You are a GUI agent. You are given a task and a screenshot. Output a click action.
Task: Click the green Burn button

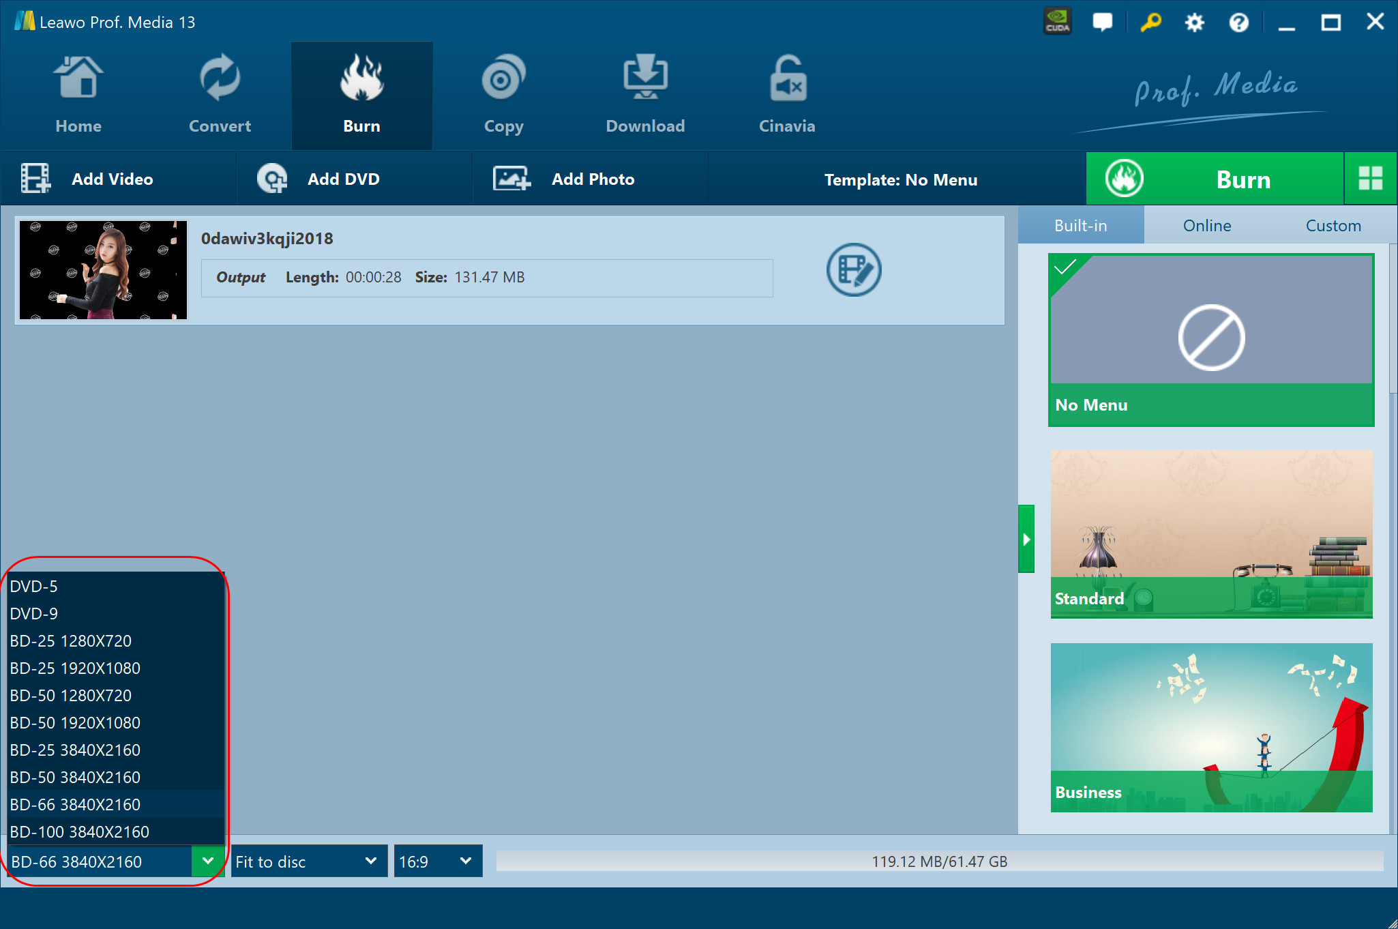pyautogui.click(x=1215, y=179)
